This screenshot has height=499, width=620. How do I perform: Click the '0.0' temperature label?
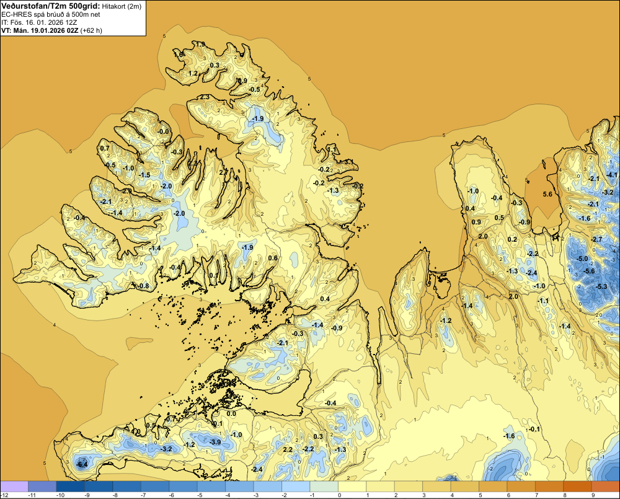pos(231,413)
